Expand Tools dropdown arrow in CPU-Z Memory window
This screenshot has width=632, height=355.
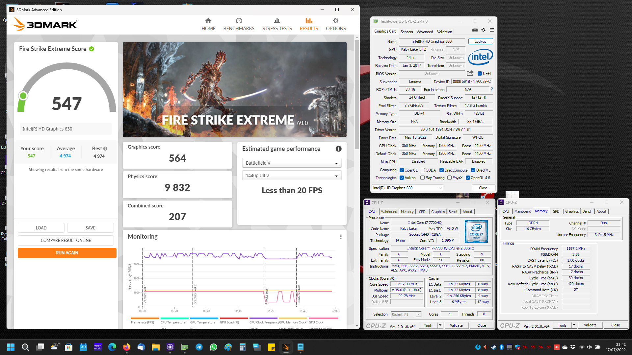[574, 325]
